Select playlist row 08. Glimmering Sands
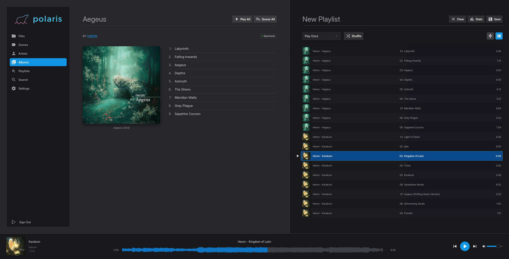 (402, 204)
